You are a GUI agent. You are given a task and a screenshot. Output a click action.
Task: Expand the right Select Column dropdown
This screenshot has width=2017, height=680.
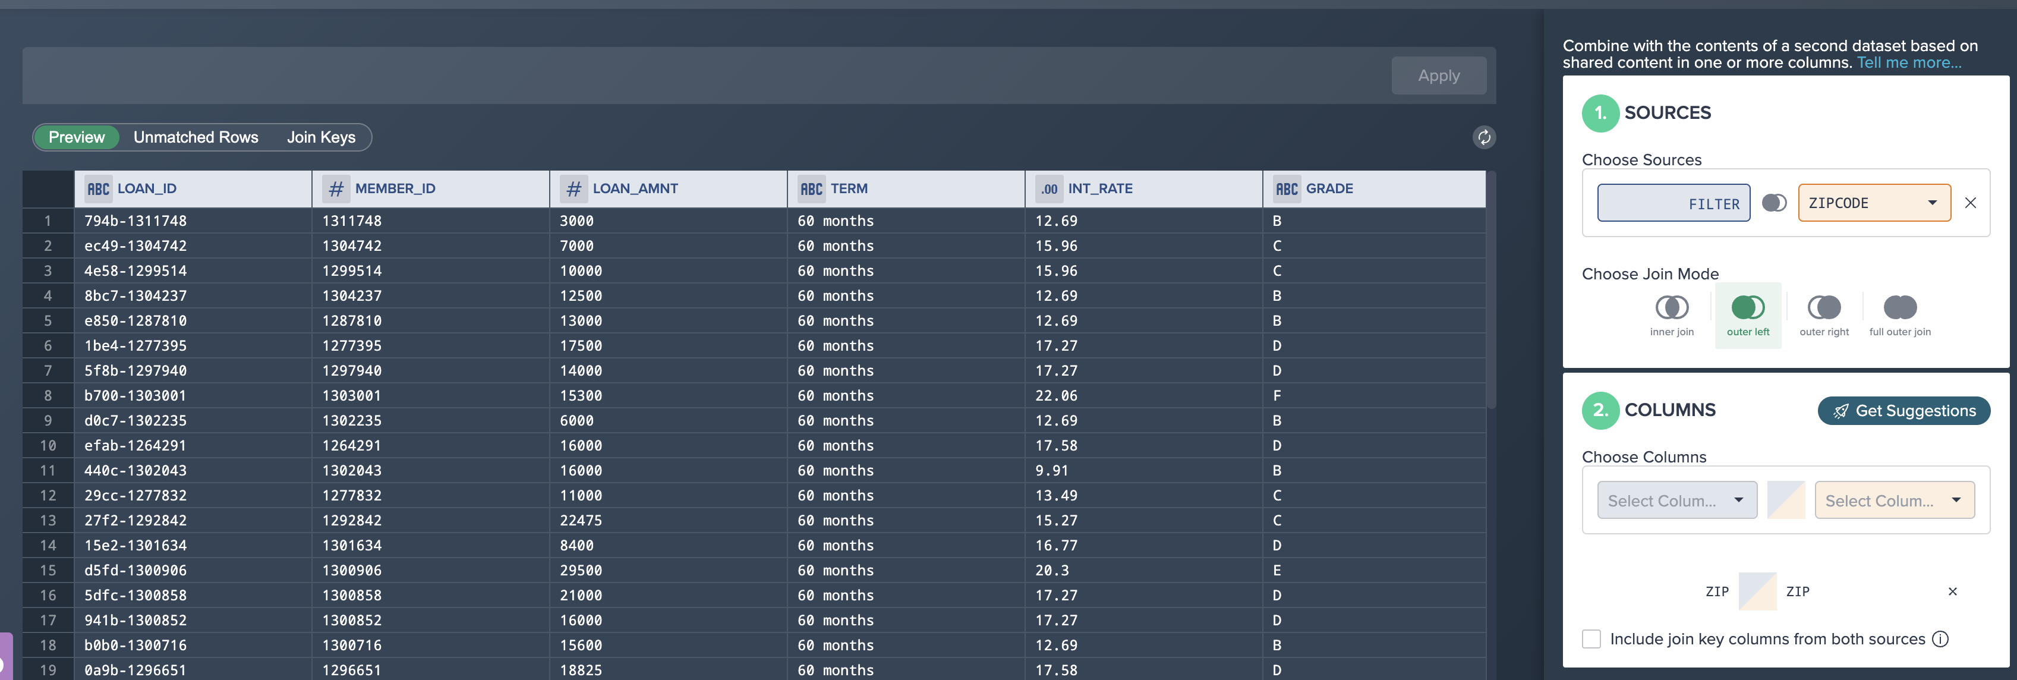(x=1894, y=500)
